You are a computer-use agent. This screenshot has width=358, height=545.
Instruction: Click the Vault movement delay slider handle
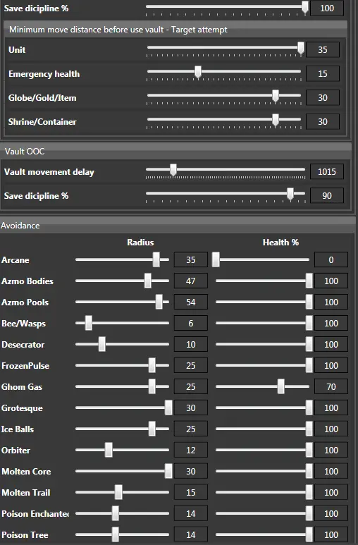173,170
